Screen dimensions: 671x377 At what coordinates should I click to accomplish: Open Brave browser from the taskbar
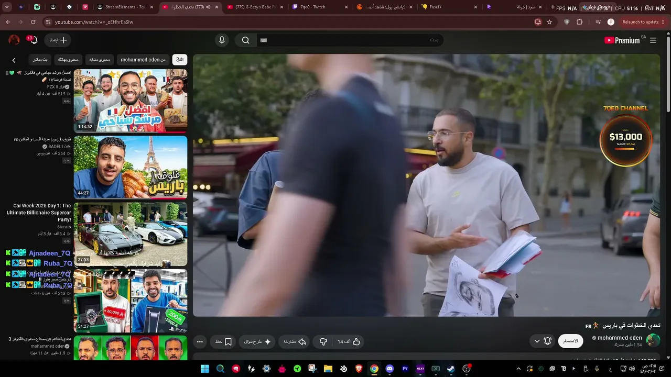tap(359, 369)
